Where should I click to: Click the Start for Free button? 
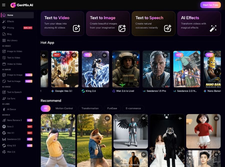[210, 5]
